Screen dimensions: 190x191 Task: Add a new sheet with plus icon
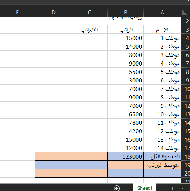point(117,188)
